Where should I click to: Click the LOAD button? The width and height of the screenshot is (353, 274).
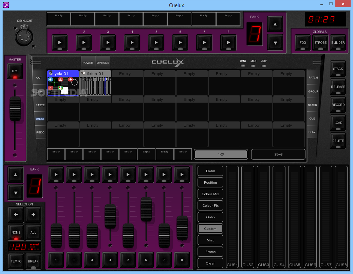[x=338, y=123]
